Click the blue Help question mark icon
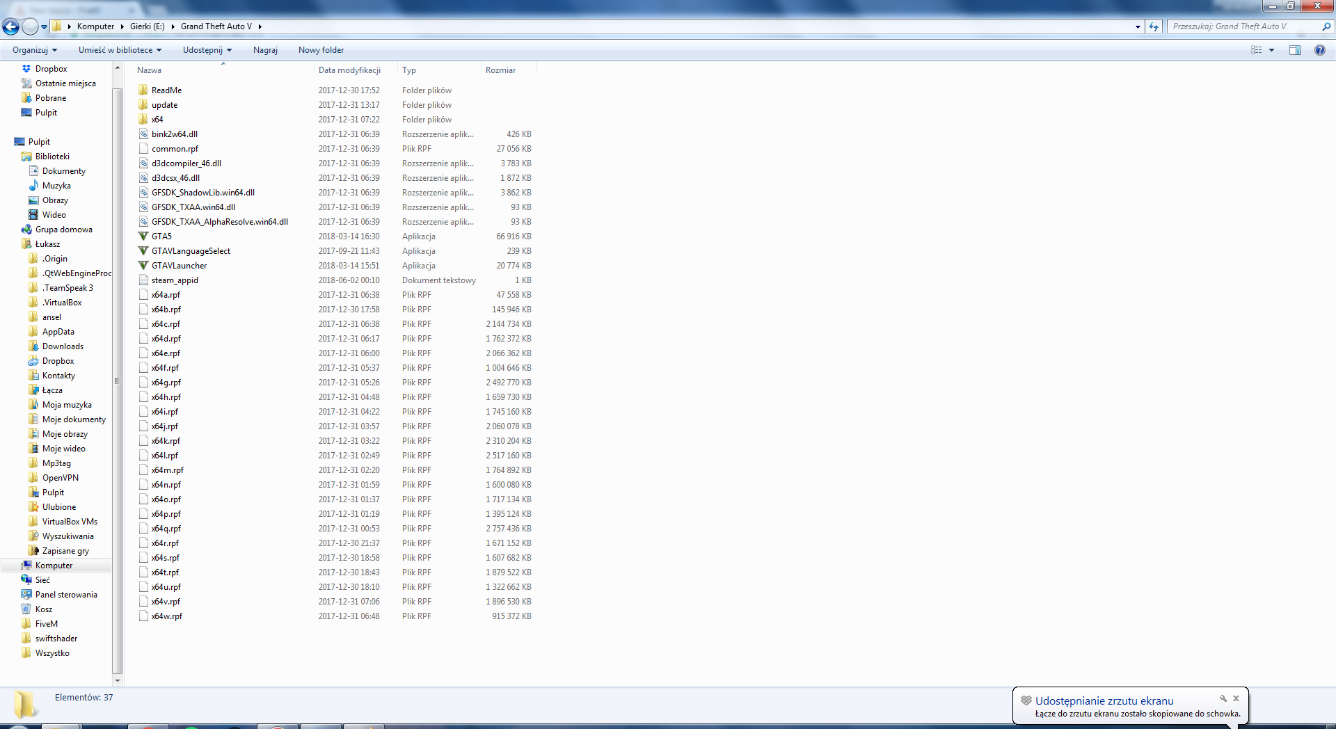The image size is (1336, 729). (x=1319, y=50)
